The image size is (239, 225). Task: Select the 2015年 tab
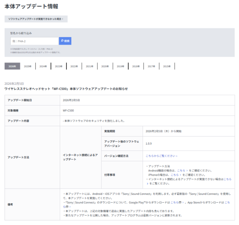tap(167, 66)
